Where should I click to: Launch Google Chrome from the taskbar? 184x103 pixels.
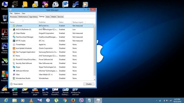(65, 100)
